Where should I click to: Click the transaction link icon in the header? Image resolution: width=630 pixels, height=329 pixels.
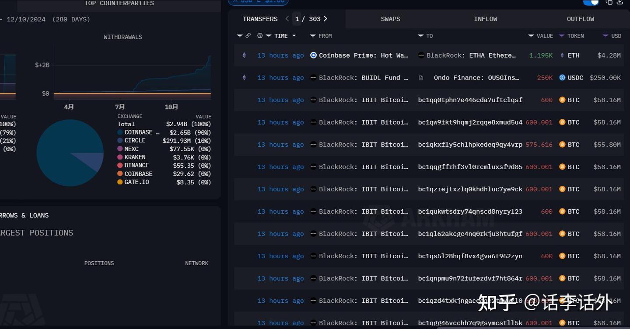(248, 36)
